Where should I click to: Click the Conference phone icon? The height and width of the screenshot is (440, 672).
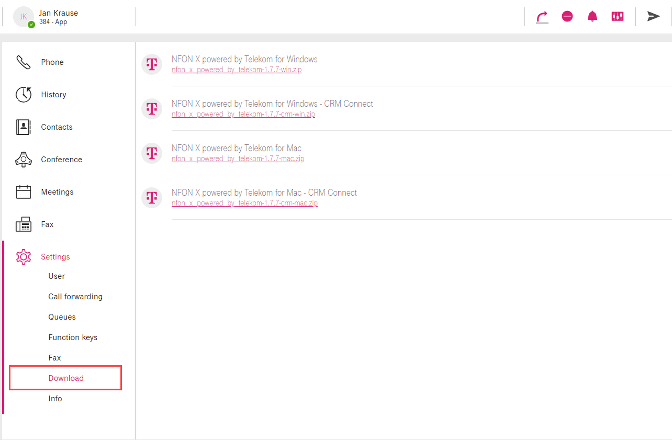tap(24, 160)
